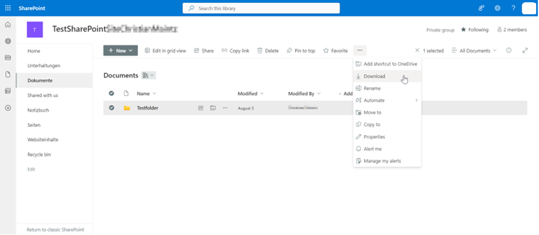539x235 pixels.
Task: Choose Download from the menu
Action: (x=387, y=76)
